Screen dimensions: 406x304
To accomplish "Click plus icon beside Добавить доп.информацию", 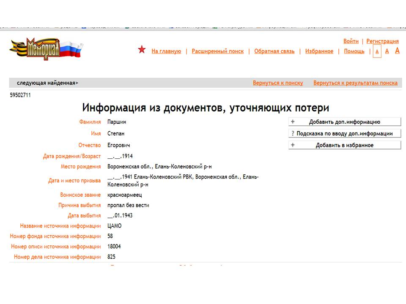I will click(292, 122).
